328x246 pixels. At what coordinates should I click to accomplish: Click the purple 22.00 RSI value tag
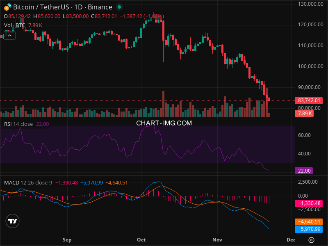(x=304, y=171)
